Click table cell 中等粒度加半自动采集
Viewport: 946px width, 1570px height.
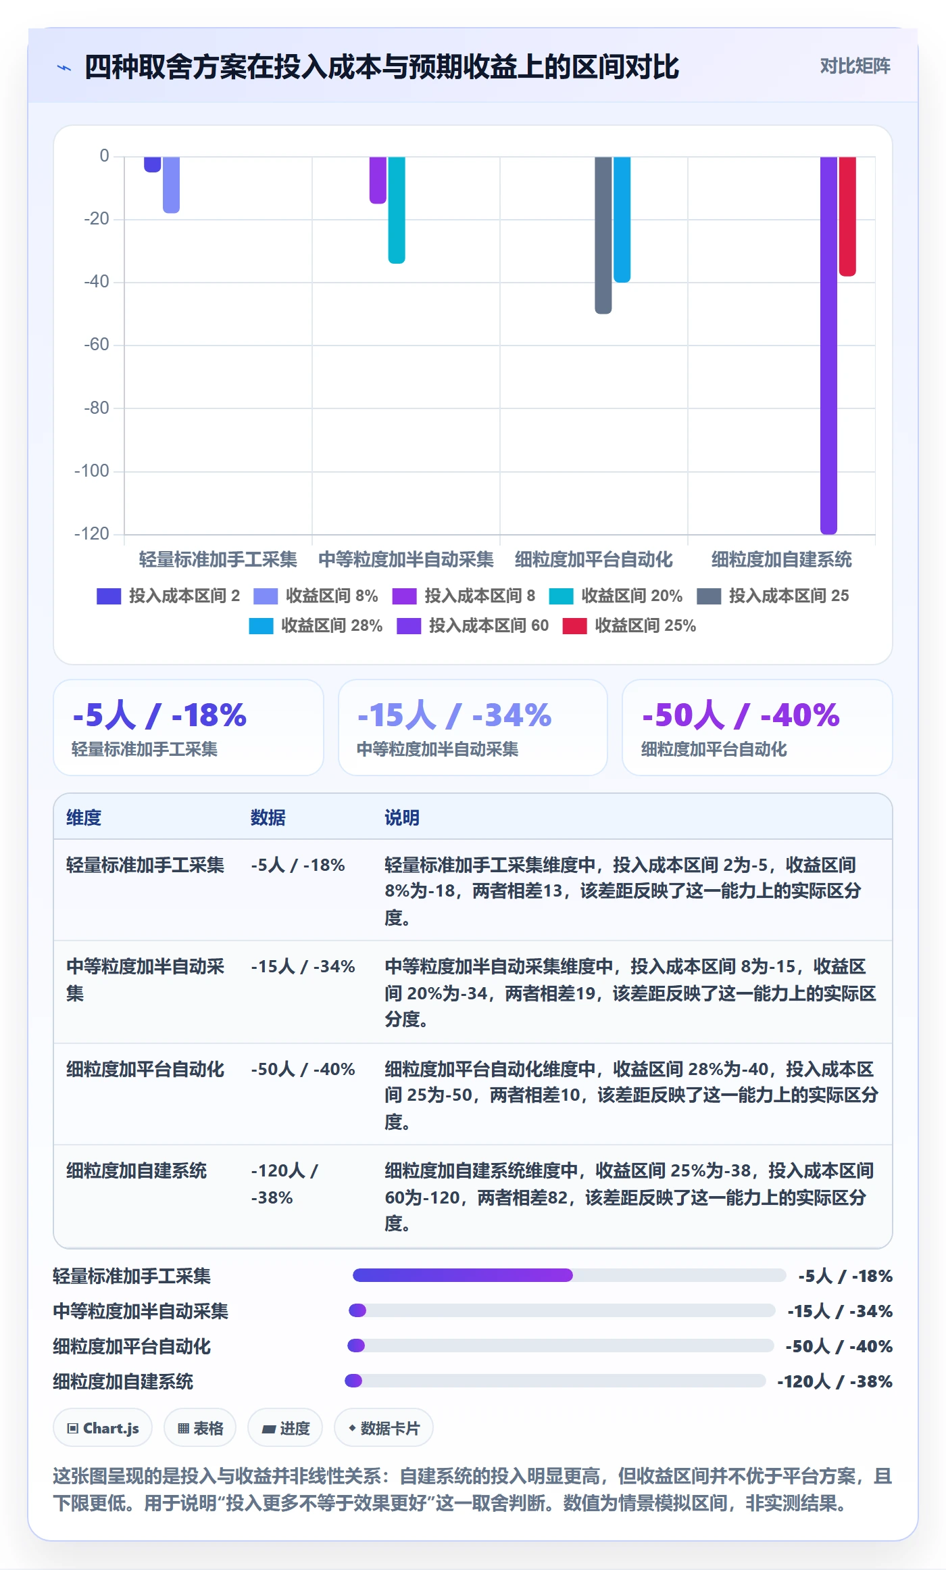point(145,980)
